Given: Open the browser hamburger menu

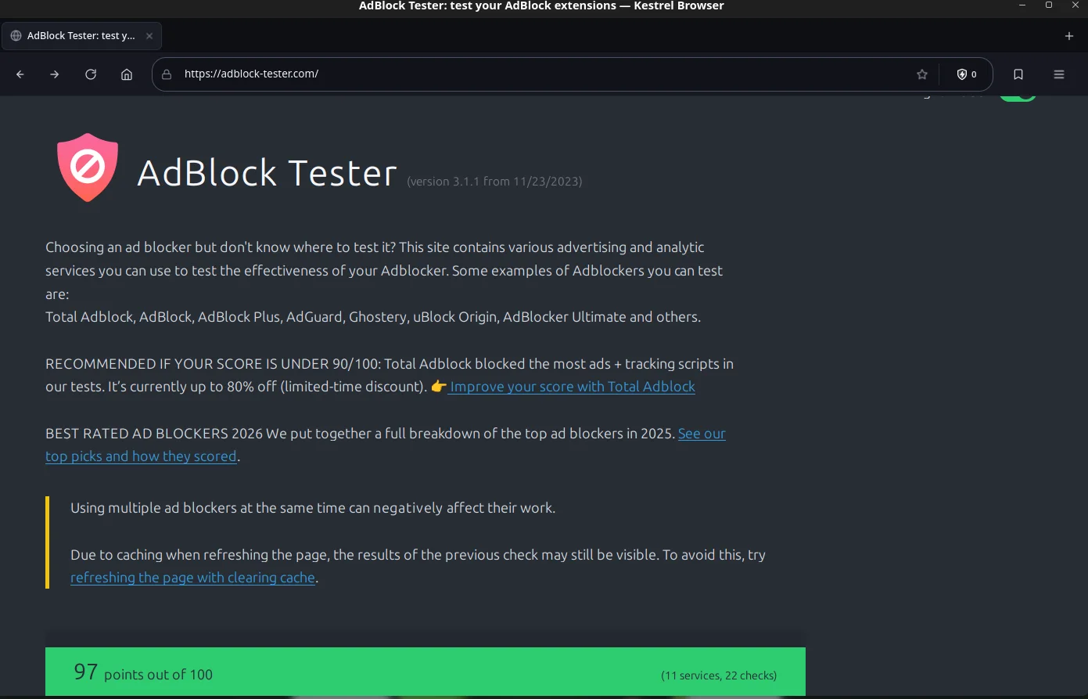Looking at the screenshot, I should tap(1059, 74).
